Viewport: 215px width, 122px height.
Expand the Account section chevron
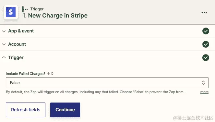click(x=4, y=44)
